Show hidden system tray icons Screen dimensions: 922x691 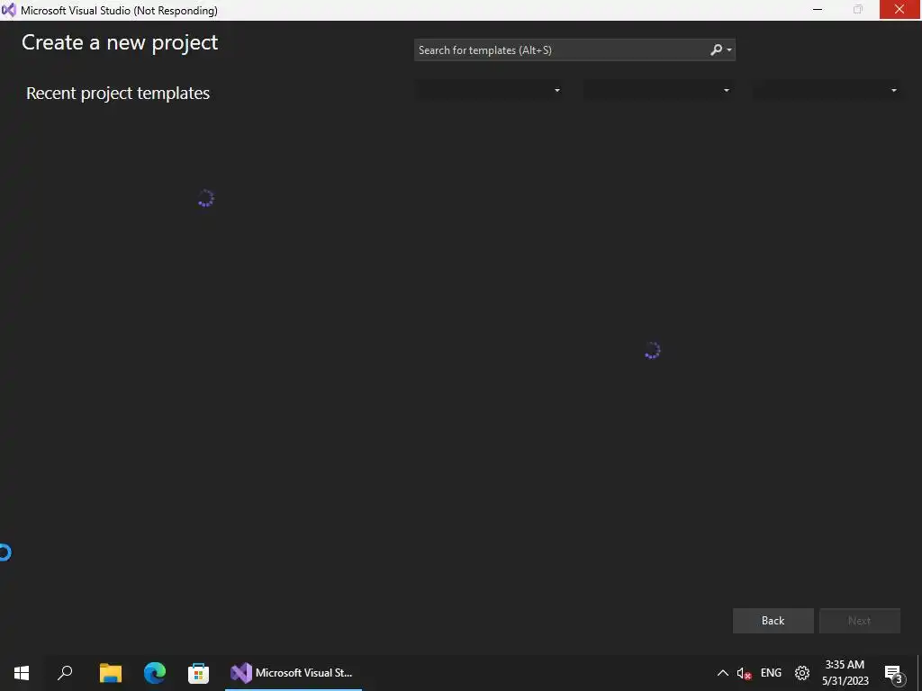(x=723, y=673)
